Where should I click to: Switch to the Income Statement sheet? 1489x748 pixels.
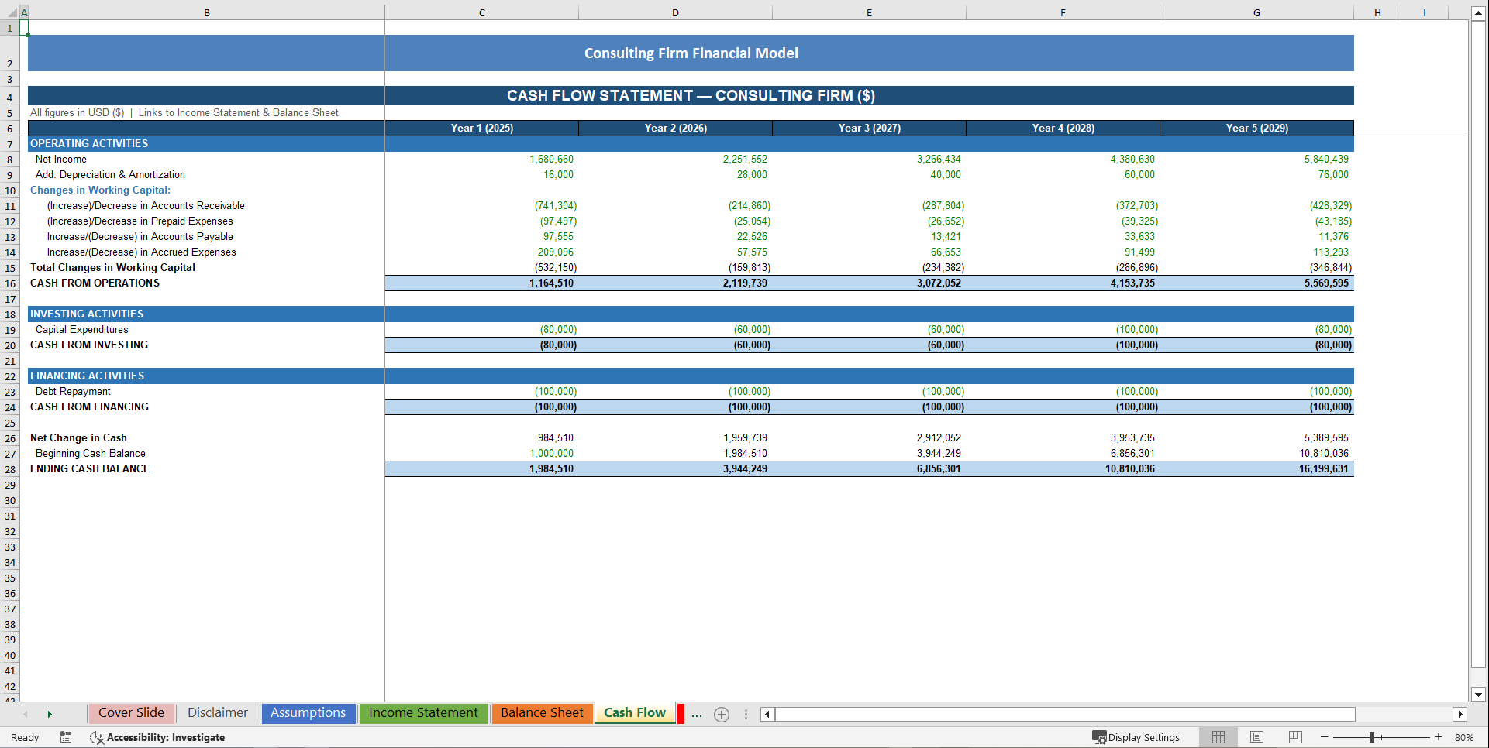click(x=423, y=713)
